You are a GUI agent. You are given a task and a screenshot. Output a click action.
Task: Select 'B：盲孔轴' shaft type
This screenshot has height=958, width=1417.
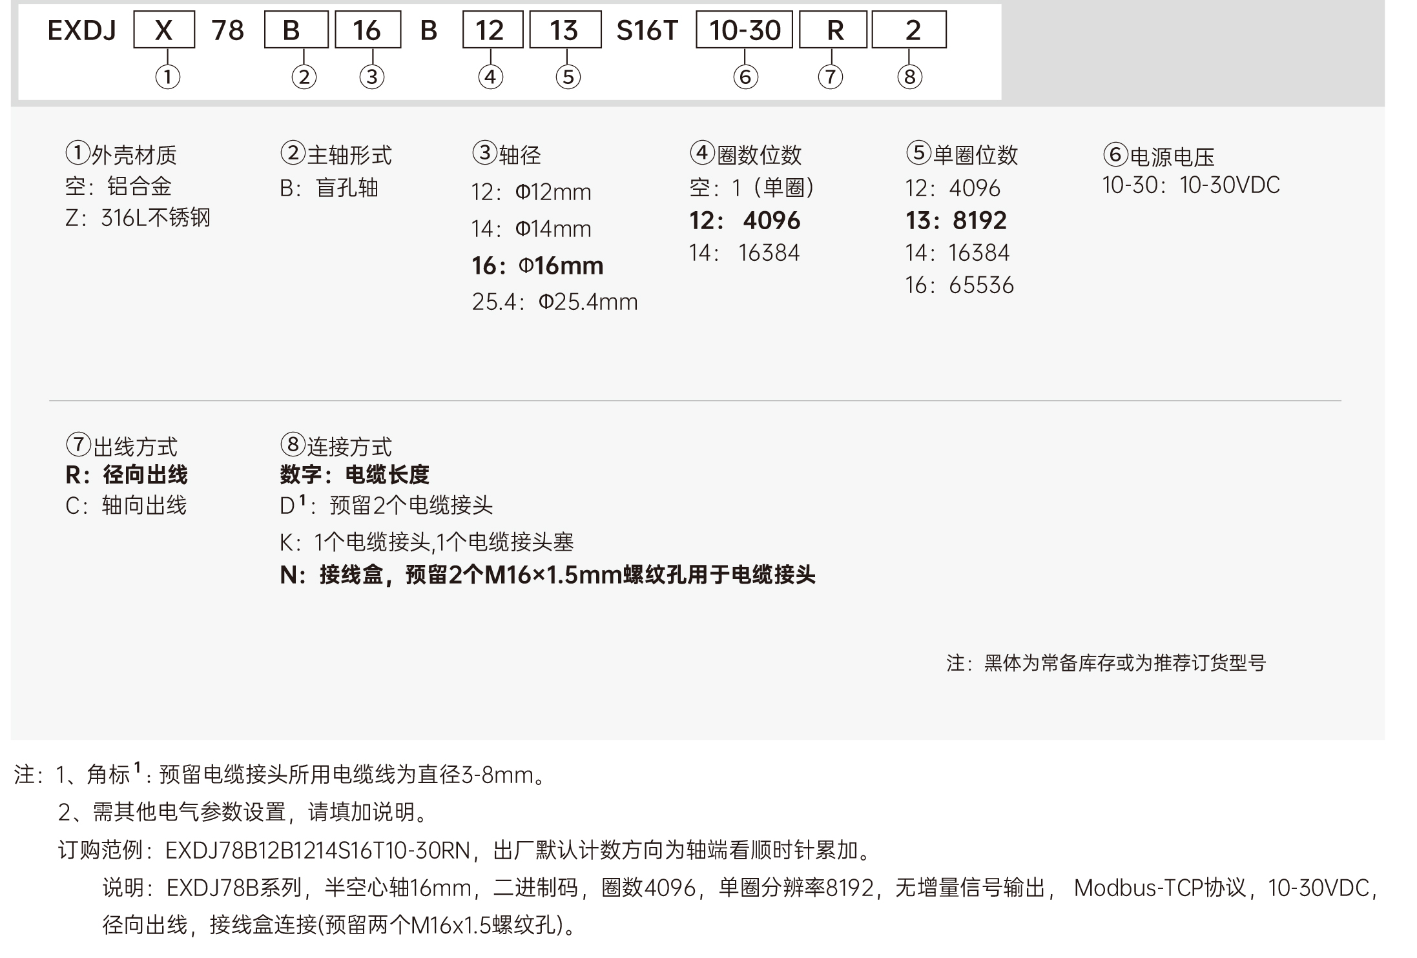coord(329,188)
